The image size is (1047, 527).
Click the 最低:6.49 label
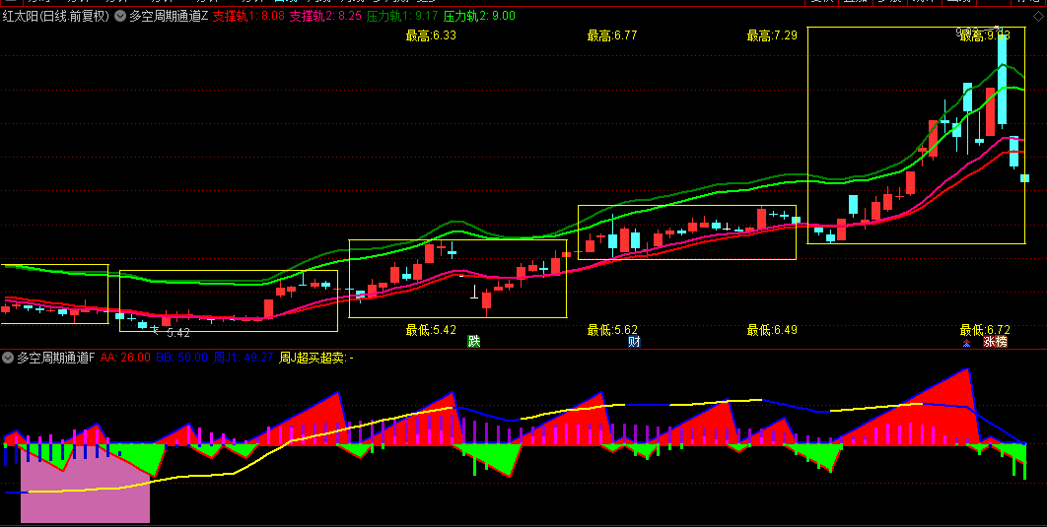[772, 330]
